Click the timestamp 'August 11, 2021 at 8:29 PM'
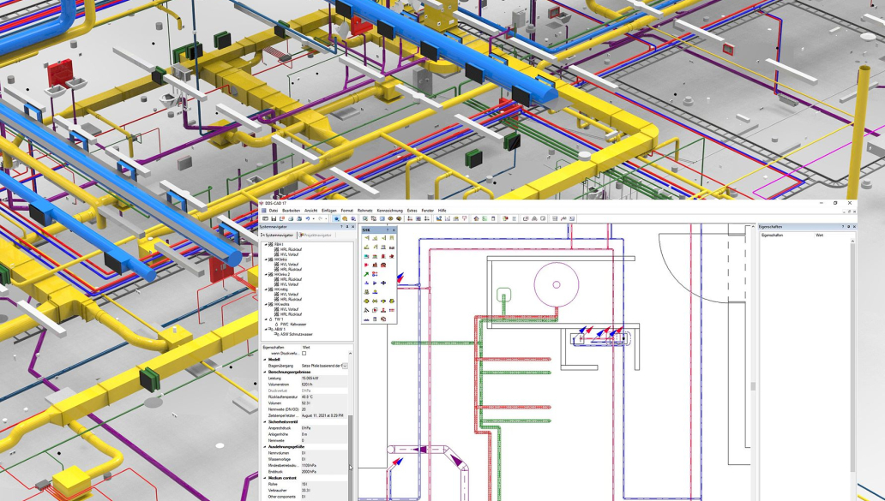Image resolution: width=885 pixels, height=501 pixels. (x=322, y=415)
